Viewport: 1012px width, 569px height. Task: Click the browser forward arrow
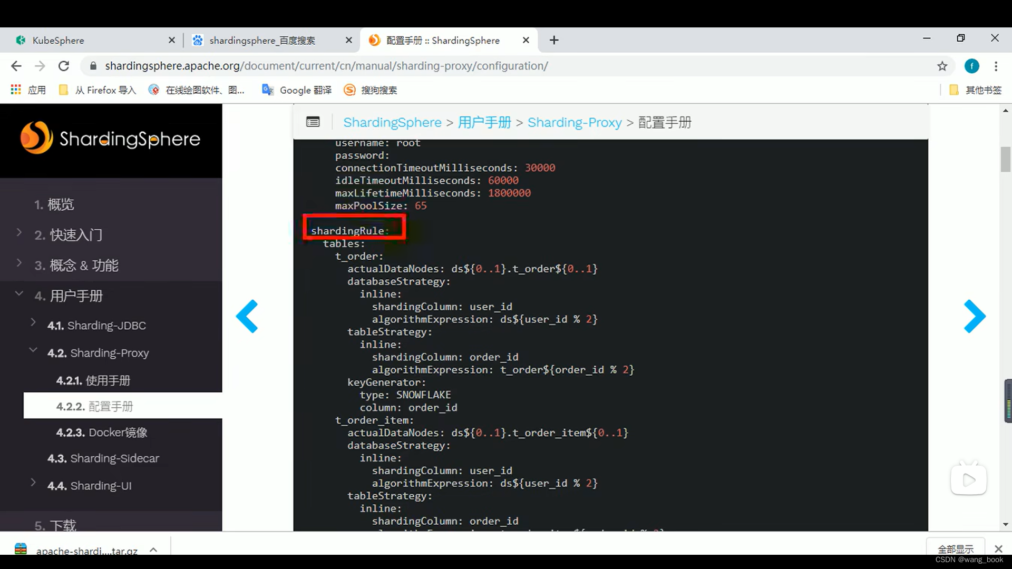tap(40, 66)
